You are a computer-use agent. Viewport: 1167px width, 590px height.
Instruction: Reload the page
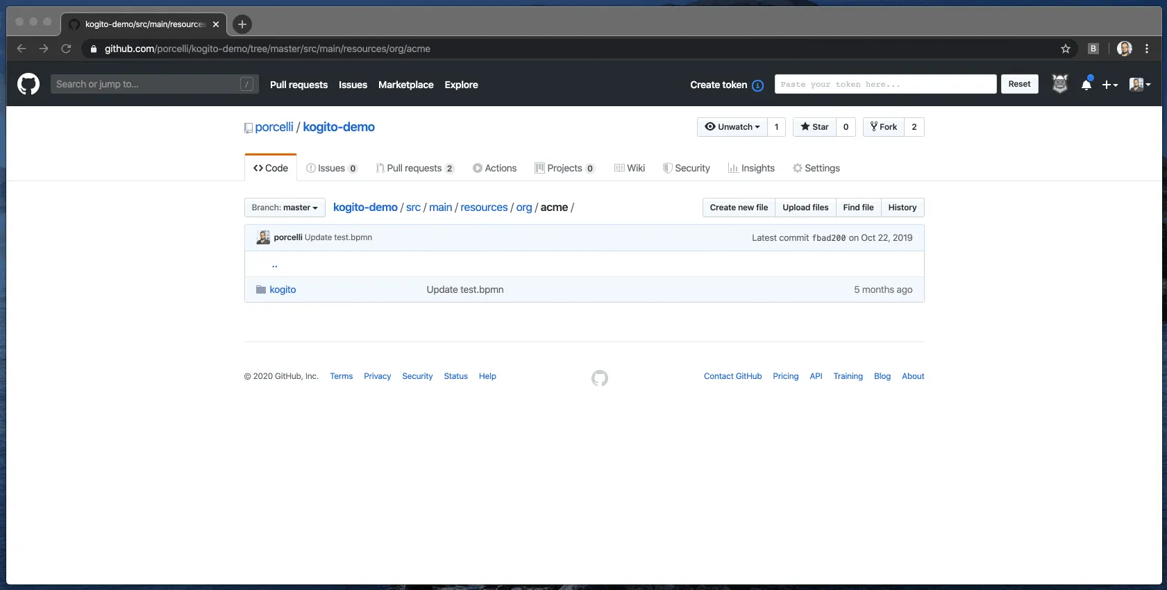pos(66,49)
